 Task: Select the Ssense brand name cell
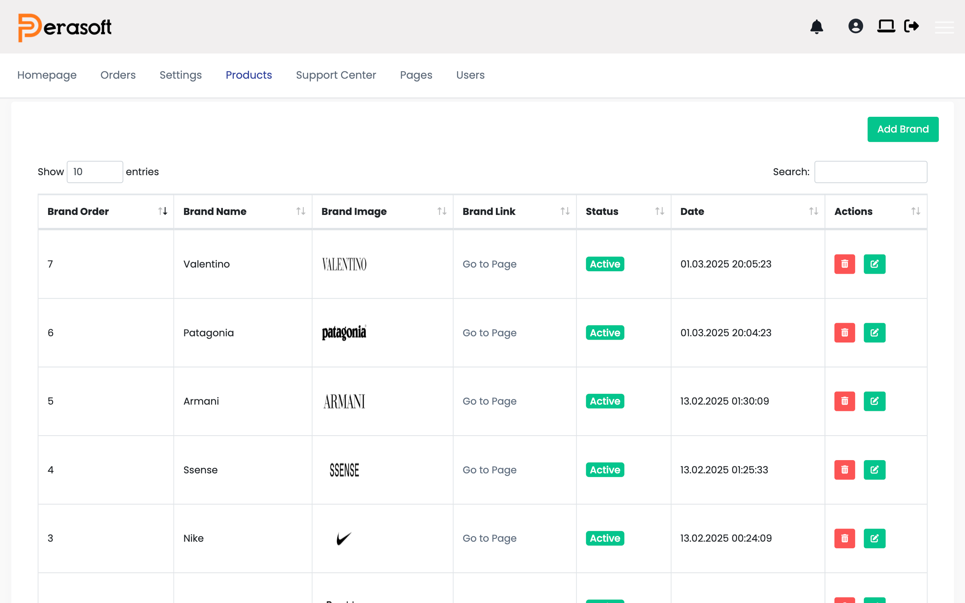pyautogui.click(x=243, y=470)
